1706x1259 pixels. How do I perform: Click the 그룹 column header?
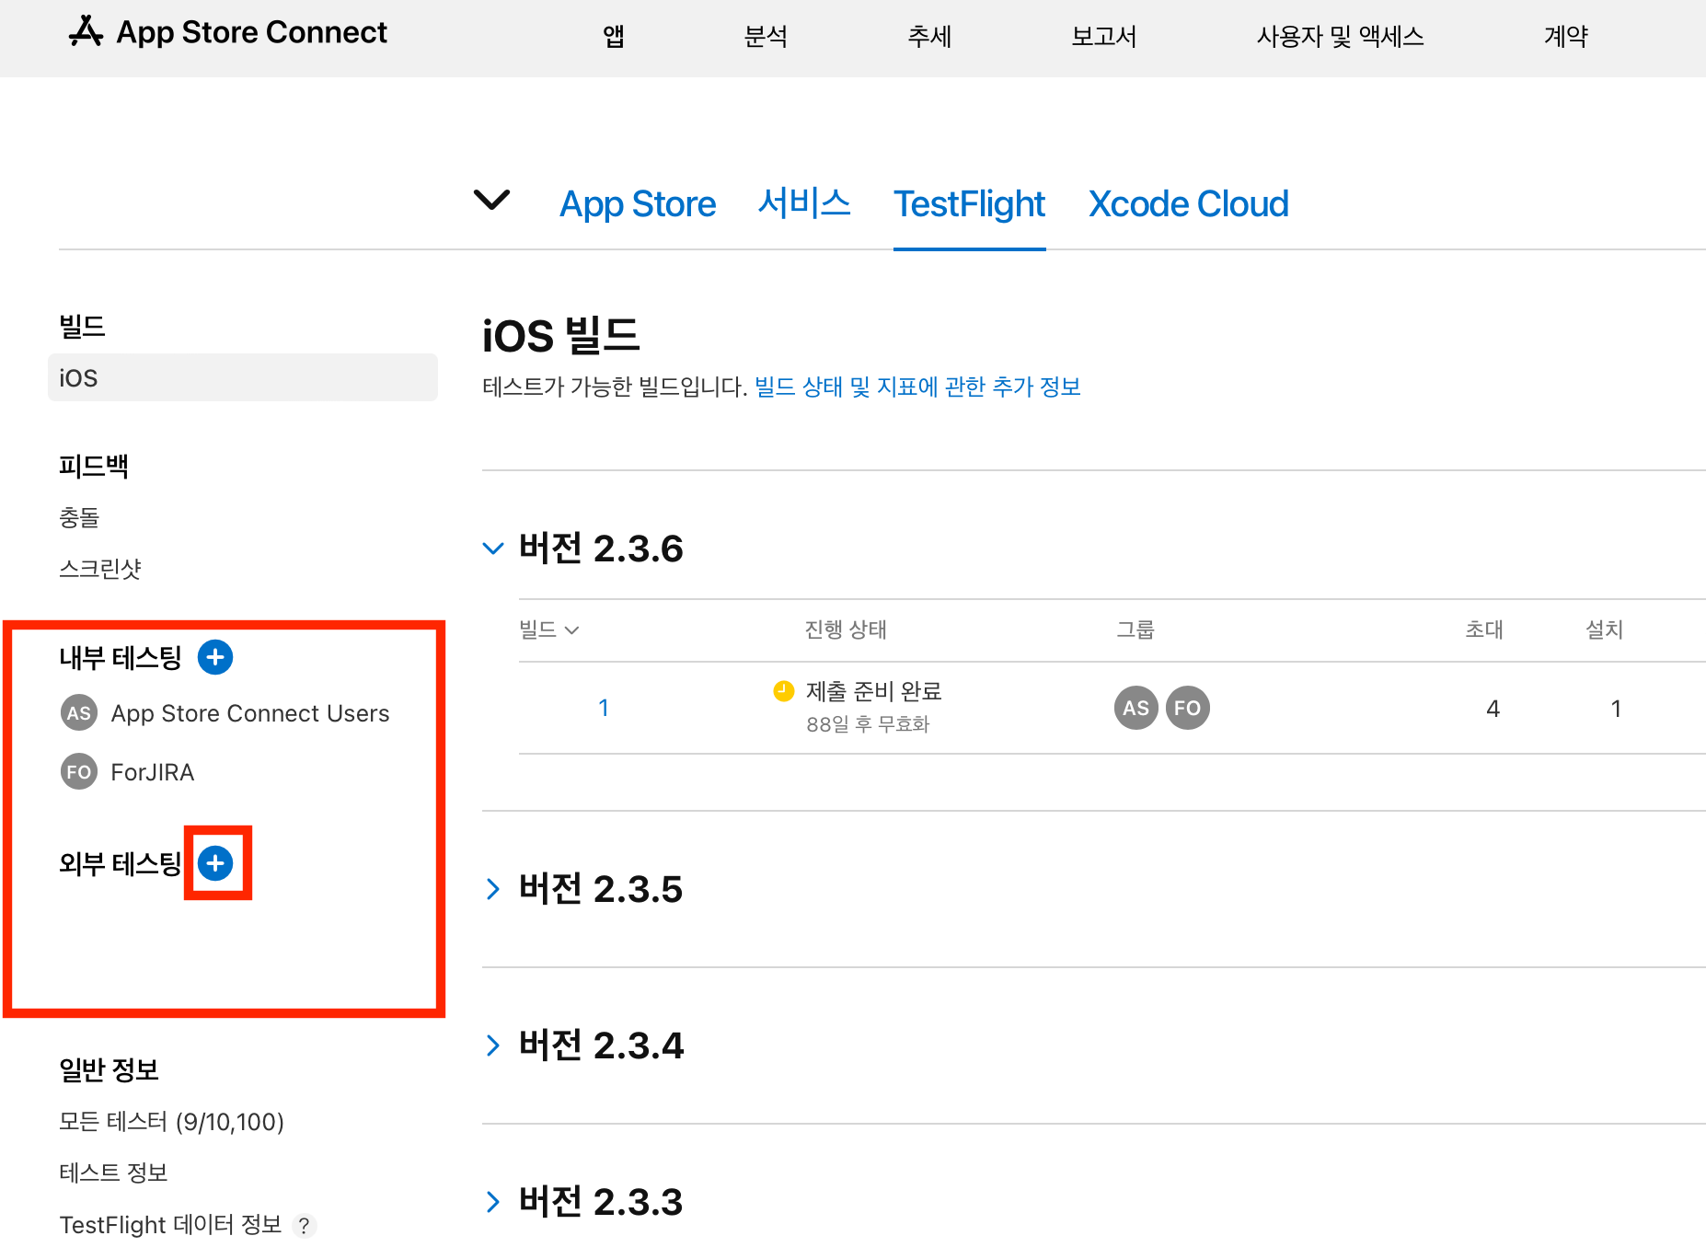[1135, 629]
